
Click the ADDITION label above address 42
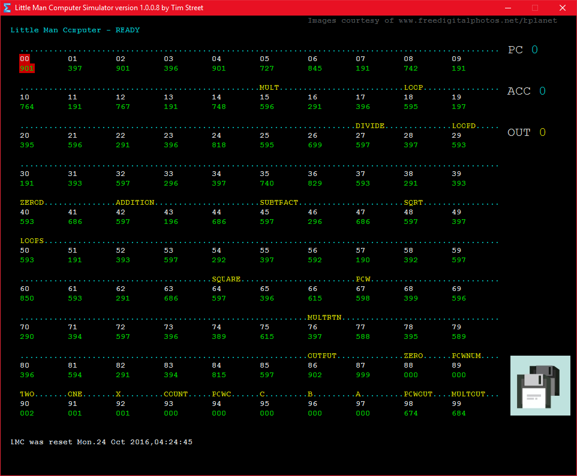[135, 202]
